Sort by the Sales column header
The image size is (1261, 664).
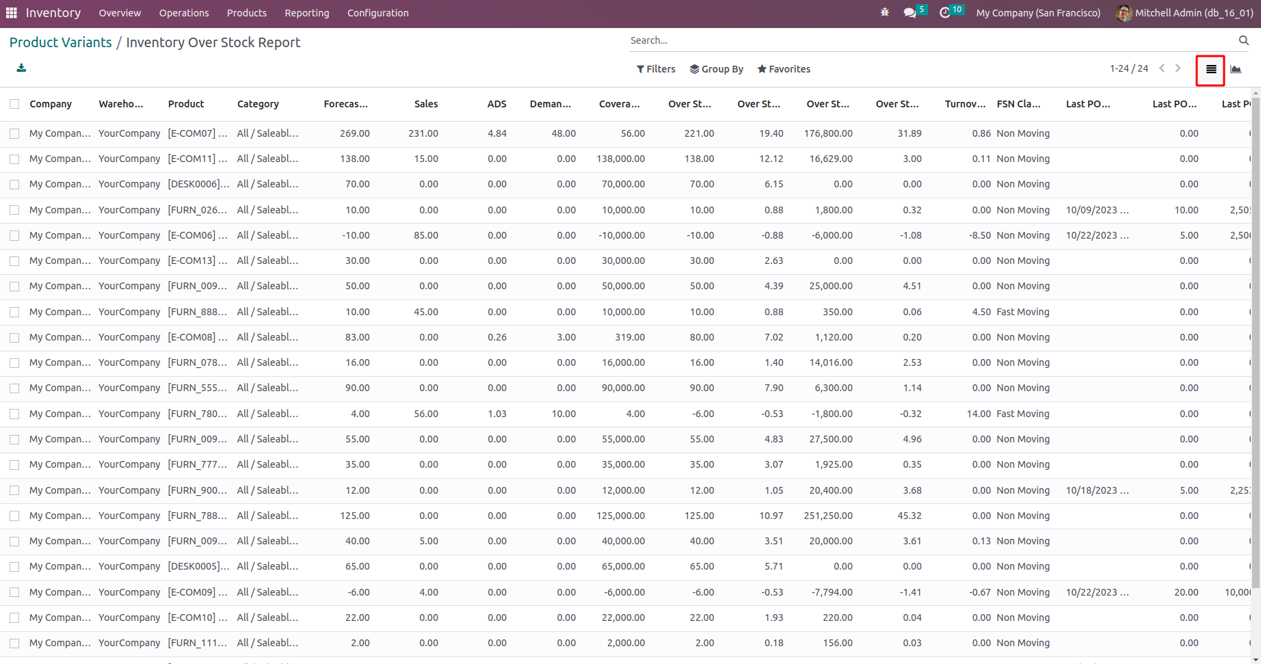[x=425, y=104]
